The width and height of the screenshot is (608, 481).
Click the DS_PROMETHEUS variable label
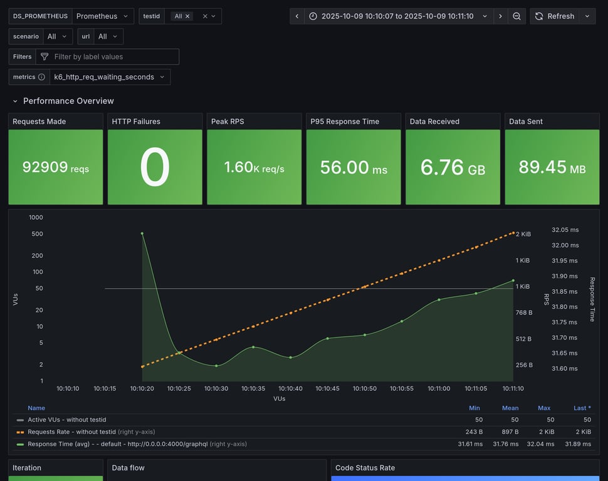40,16
